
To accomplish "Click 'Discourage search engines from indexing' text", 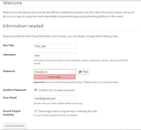I will 68,111.
